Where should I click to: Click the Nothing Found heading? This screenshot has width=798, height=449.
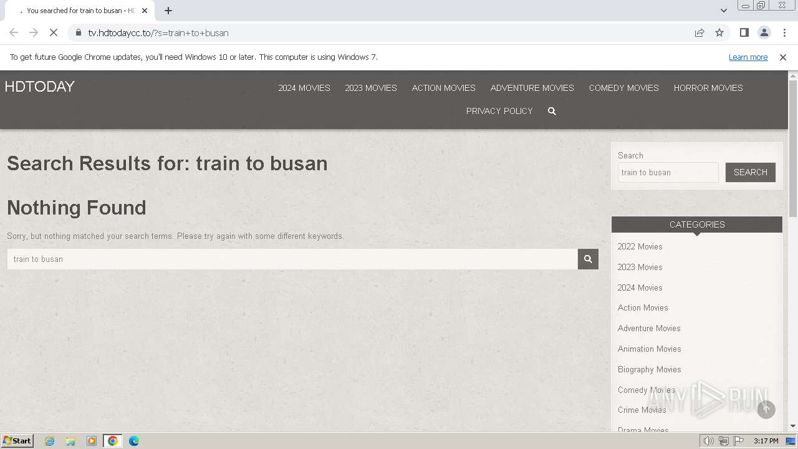pyautogui.click(x=77, y=208)
